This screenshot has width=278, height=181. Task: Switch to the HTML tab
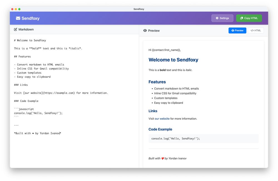pos(256,31)
